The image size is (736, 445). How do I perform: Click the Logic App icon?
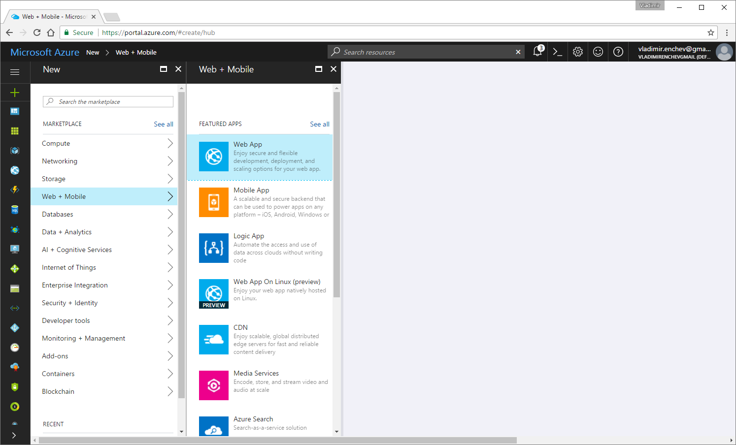(x=214, y=248)
